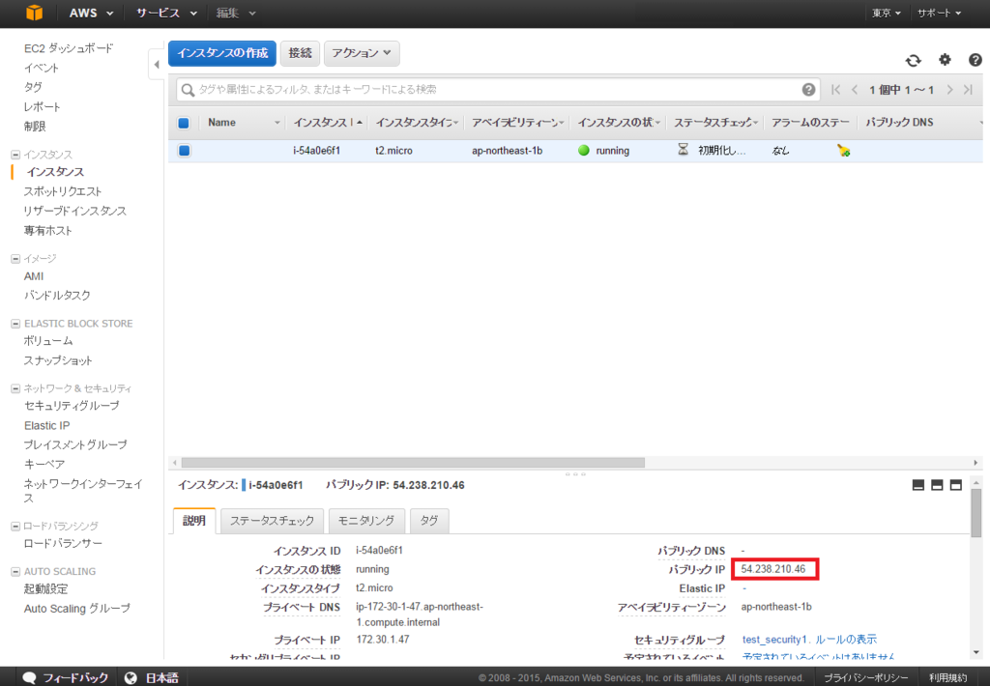Sort by インスタンスタイプ column header
The width and height of the screenshot is (990, 686).
(417, 123)
